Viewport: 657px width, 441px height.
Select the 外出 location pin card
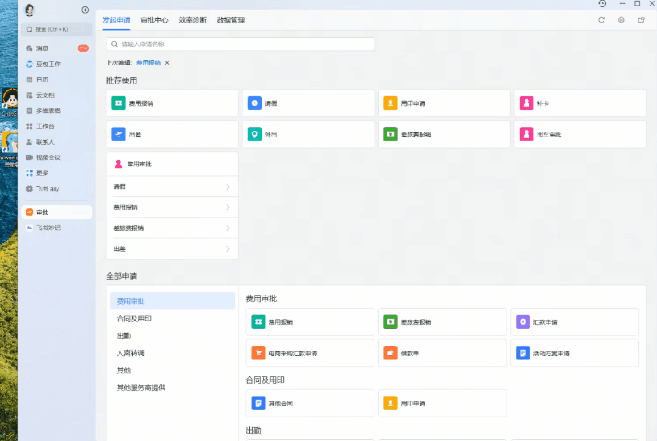tap(308, 134)
